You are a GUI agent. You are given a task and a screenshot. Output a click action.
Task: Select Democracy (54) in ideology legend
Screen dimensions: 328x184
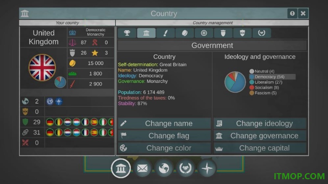(x=272, y=77)
